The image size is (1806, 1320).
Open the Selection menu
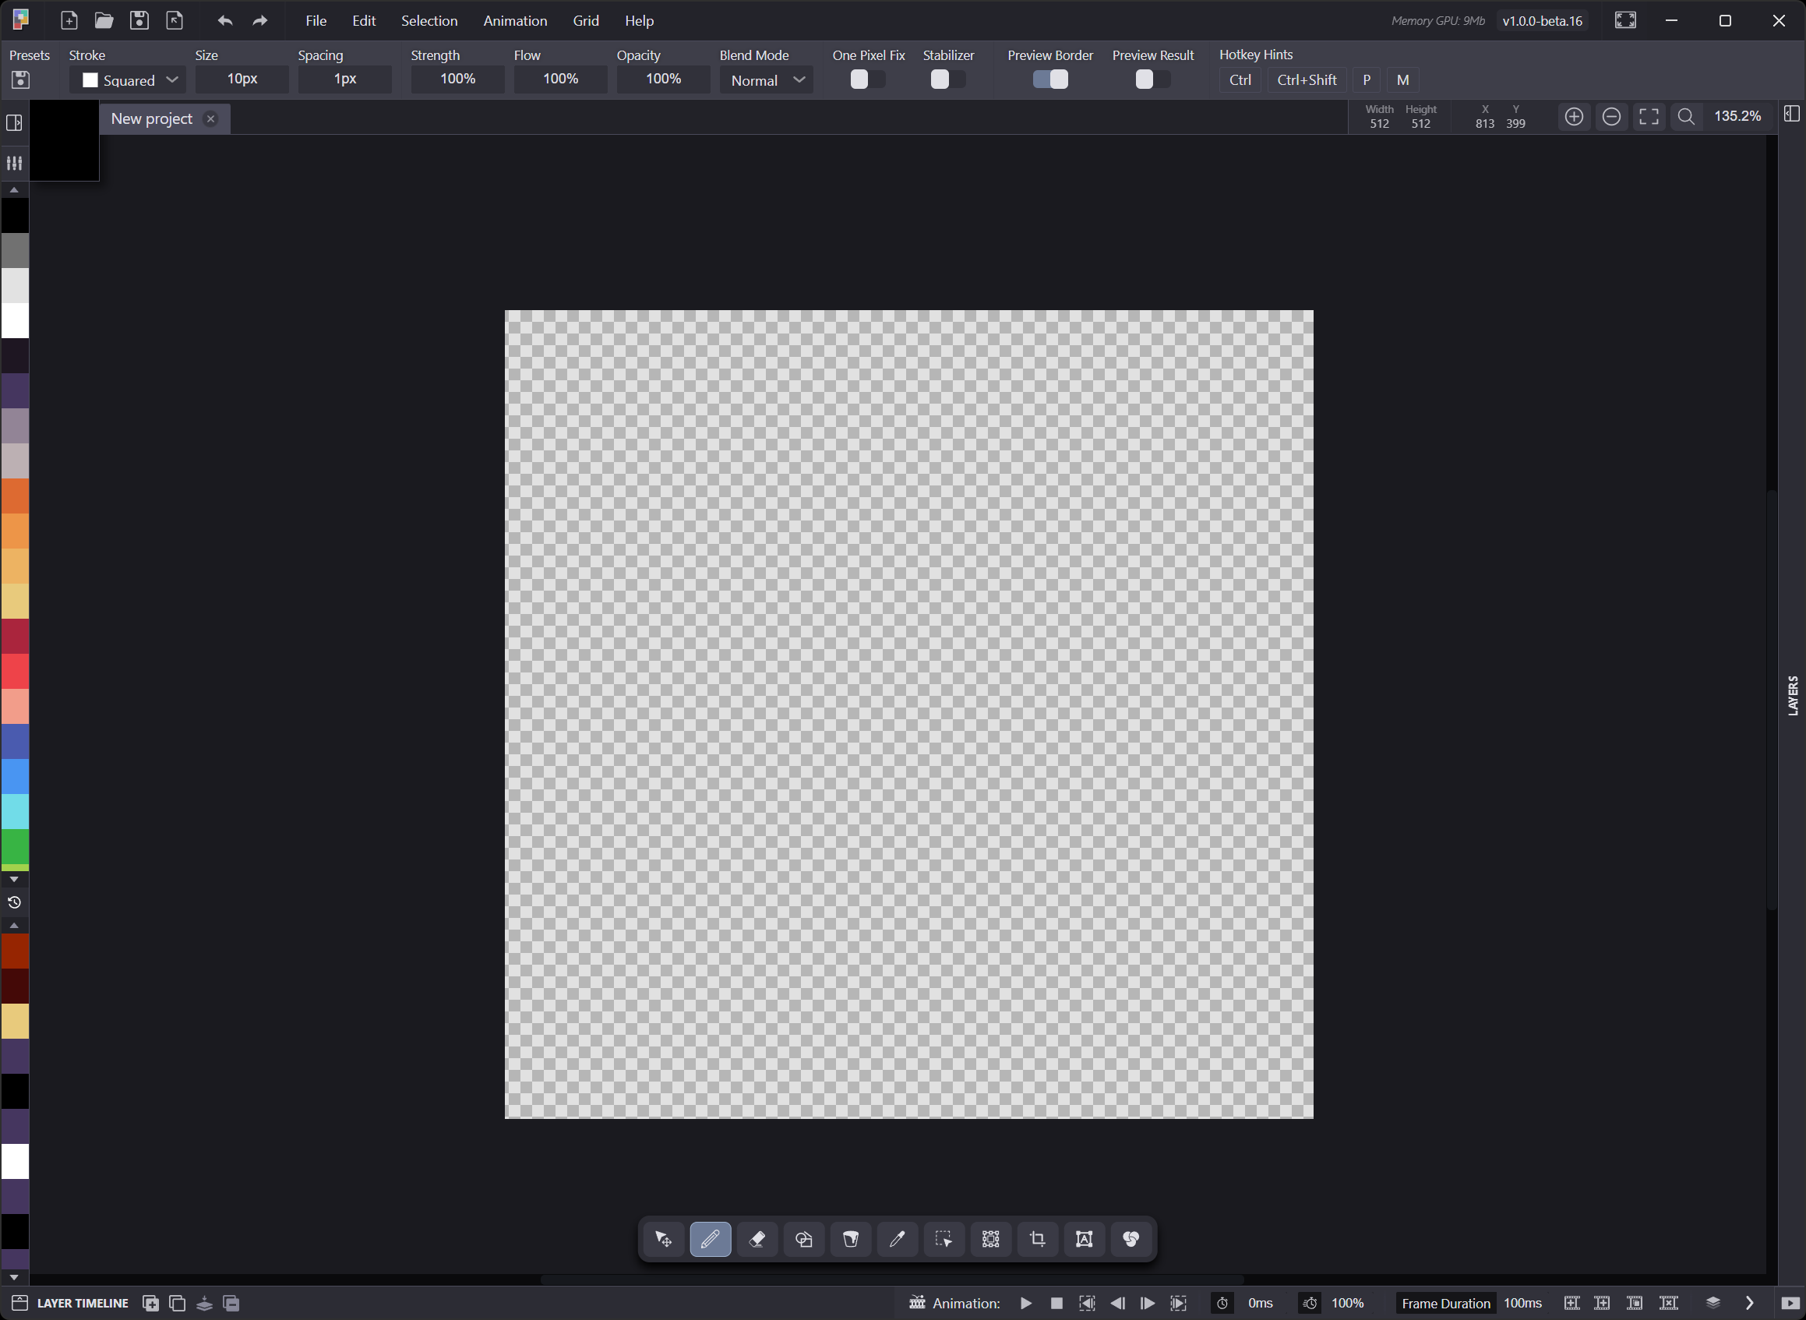(x=429, y=21)
